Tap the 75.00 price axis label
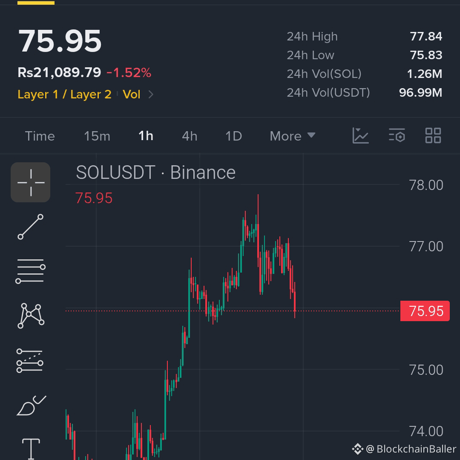Image resolution: width=460 pixels, height=460 pixels. pyautogui.click(x=426, y=370)
